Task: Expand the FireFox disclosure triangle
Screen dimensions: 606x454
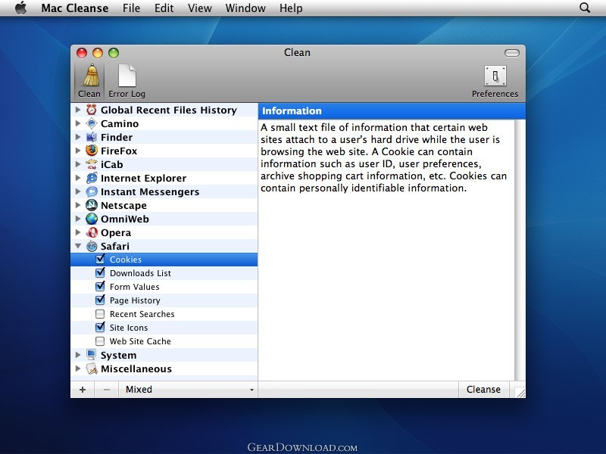Action: [78, 150]
